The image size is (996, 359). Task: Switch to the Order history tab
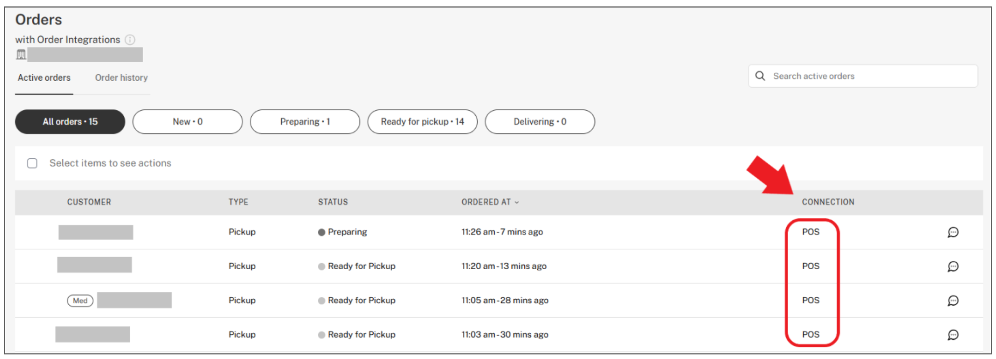(121, 78)
